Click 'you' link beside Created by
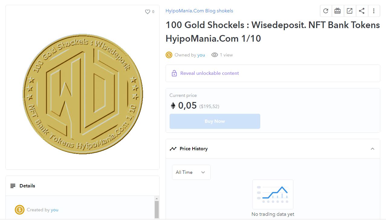 pyautogui.click(x=54, y=210)
